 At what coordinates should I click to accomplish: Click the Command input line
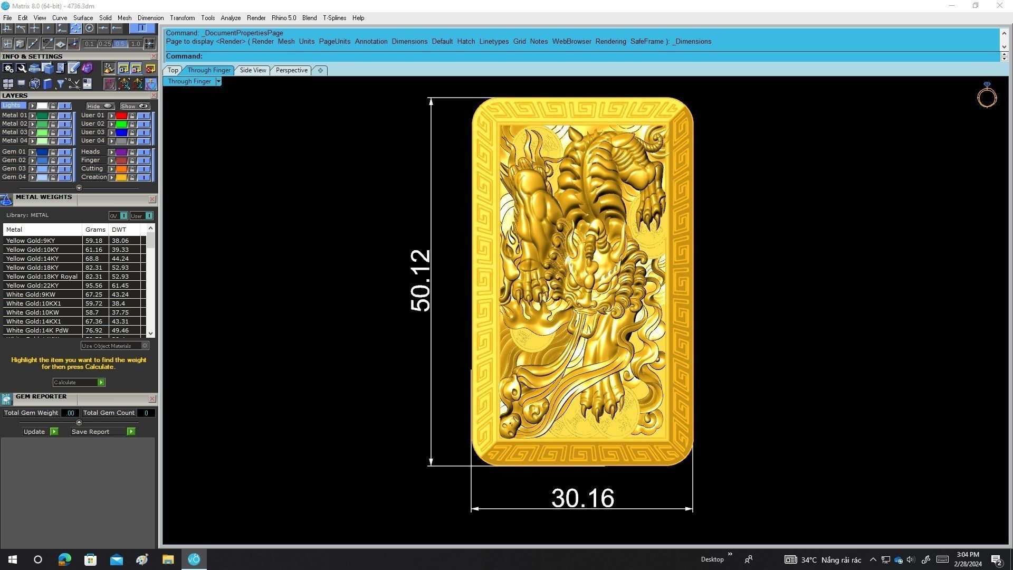(582, 56)
